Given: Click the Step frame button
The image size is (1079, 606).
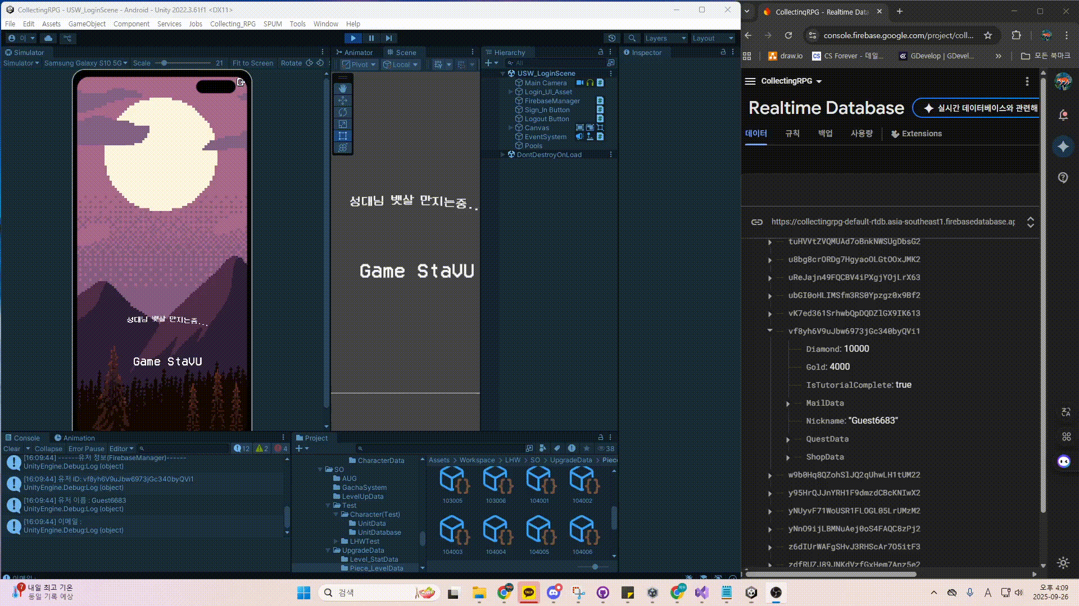Looking at the screenshot, I should coord(389,38).
